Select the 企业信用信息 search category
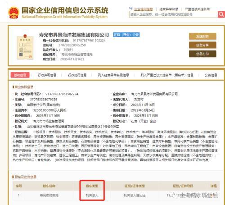The height and width of the screenshot is (205, 225). click(144, 9)
